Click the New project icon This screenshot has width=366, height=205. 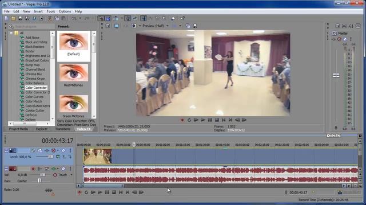pos(6,18)
